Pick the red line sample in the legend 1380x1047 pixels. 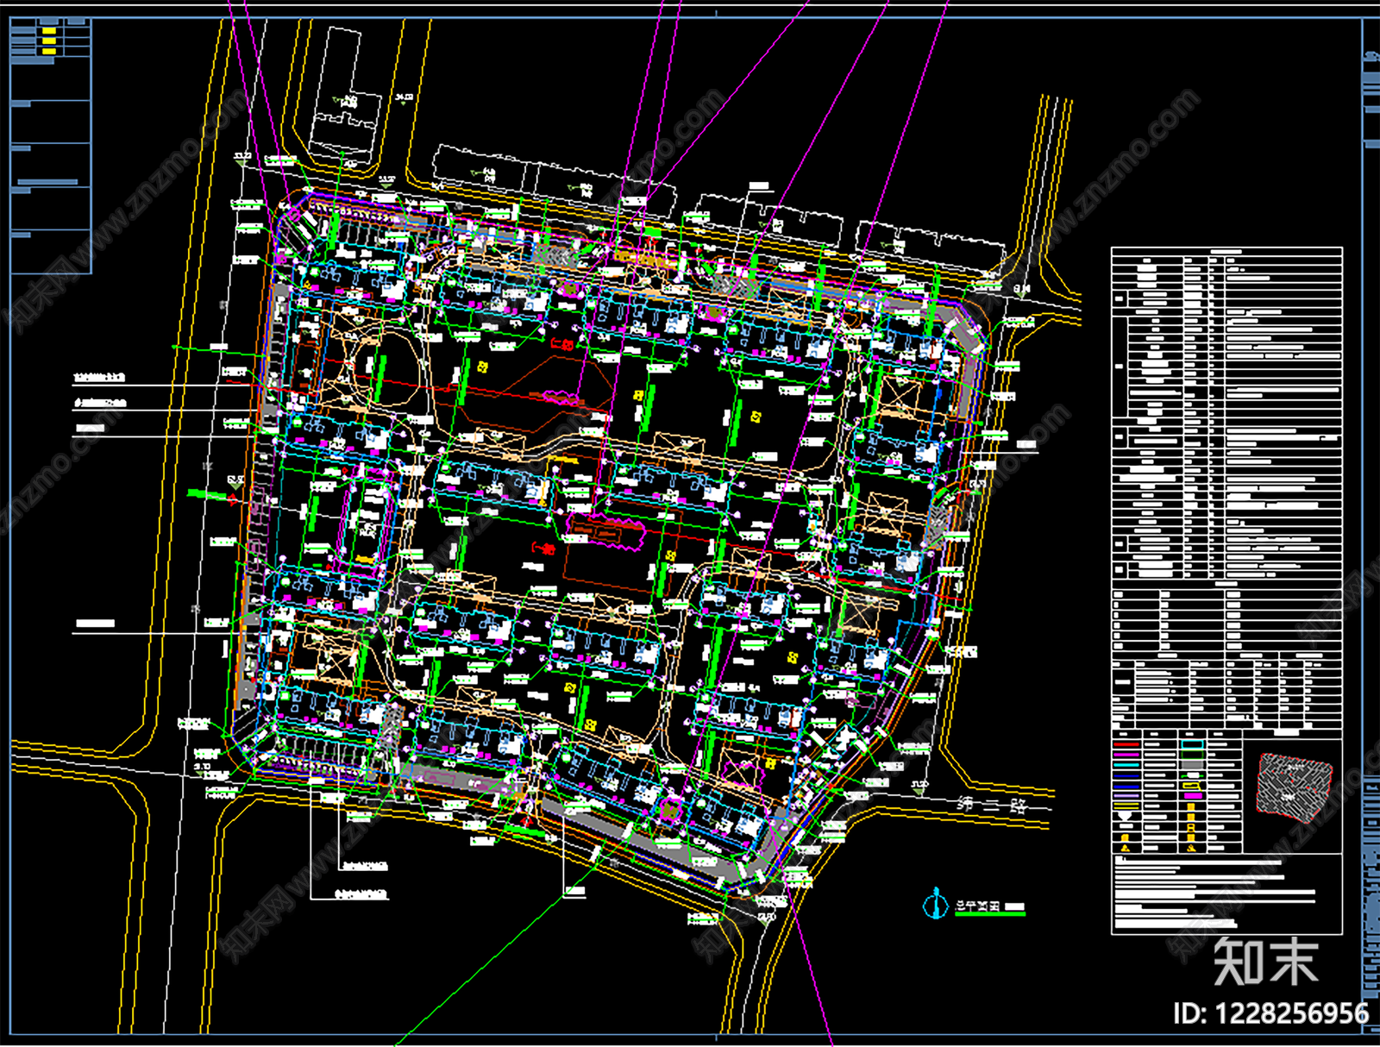point(1126,744)
